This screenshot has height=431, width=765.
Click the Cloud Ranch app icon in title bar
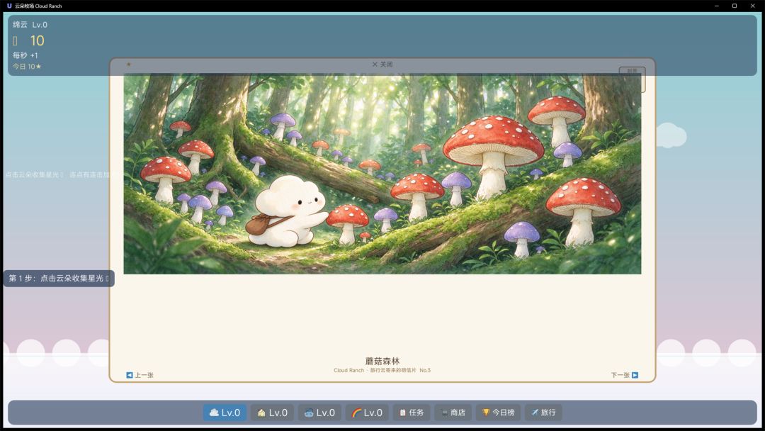pos(8,6)
